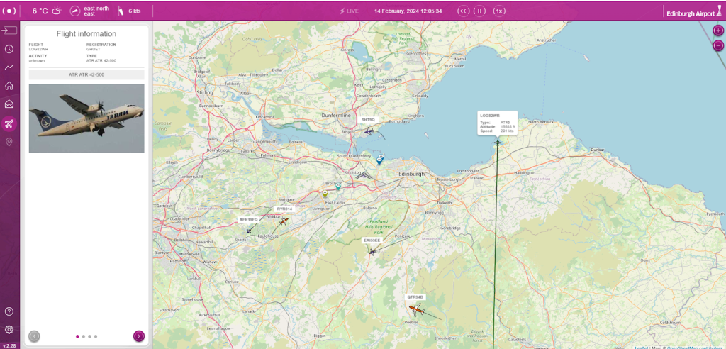The image size is (726, 349).
Task: Open the help question mark icon
Action: tap(9, 311)
